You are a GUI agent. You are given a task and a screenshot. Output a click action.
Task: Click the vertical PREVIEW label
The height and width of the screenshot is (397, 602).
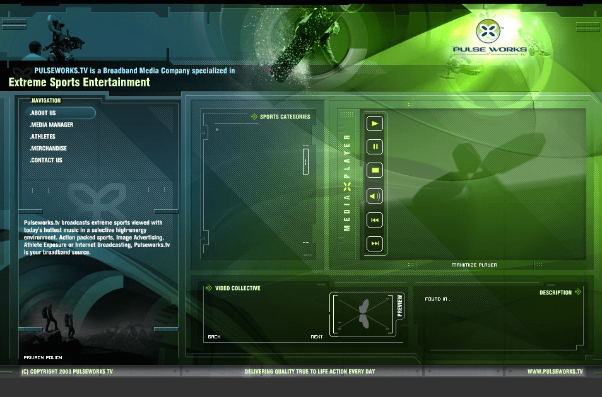[399, 306]
